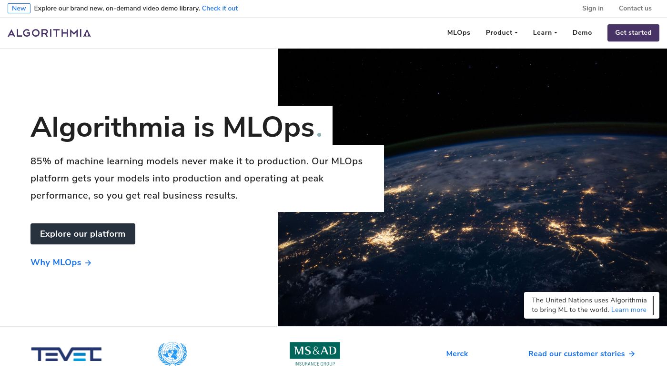Viewport: 667px width, 381px height.
Task: Open the Product menu caret arrow
Action: [516, 33]
